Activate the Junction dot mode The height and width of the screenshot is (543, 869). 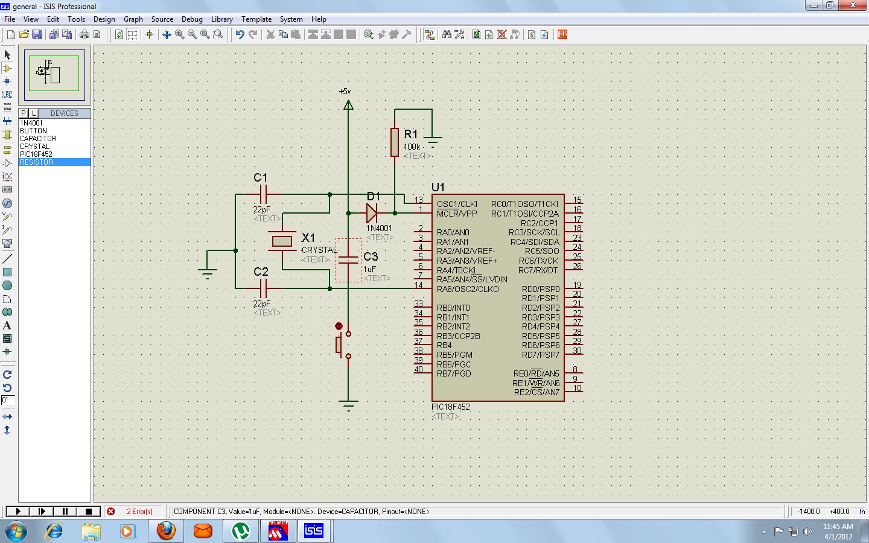7,81
